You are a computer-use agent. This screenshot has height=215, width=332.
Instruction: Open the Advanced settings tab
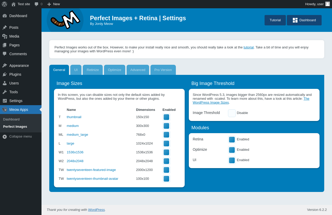pyautogui.click(x=138, y=70)
